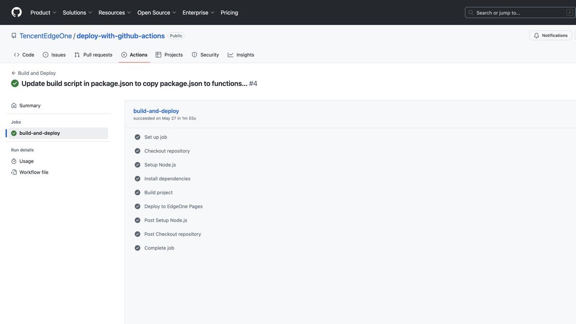Click the check icon beside Set up job

click(x=137, y=137)
